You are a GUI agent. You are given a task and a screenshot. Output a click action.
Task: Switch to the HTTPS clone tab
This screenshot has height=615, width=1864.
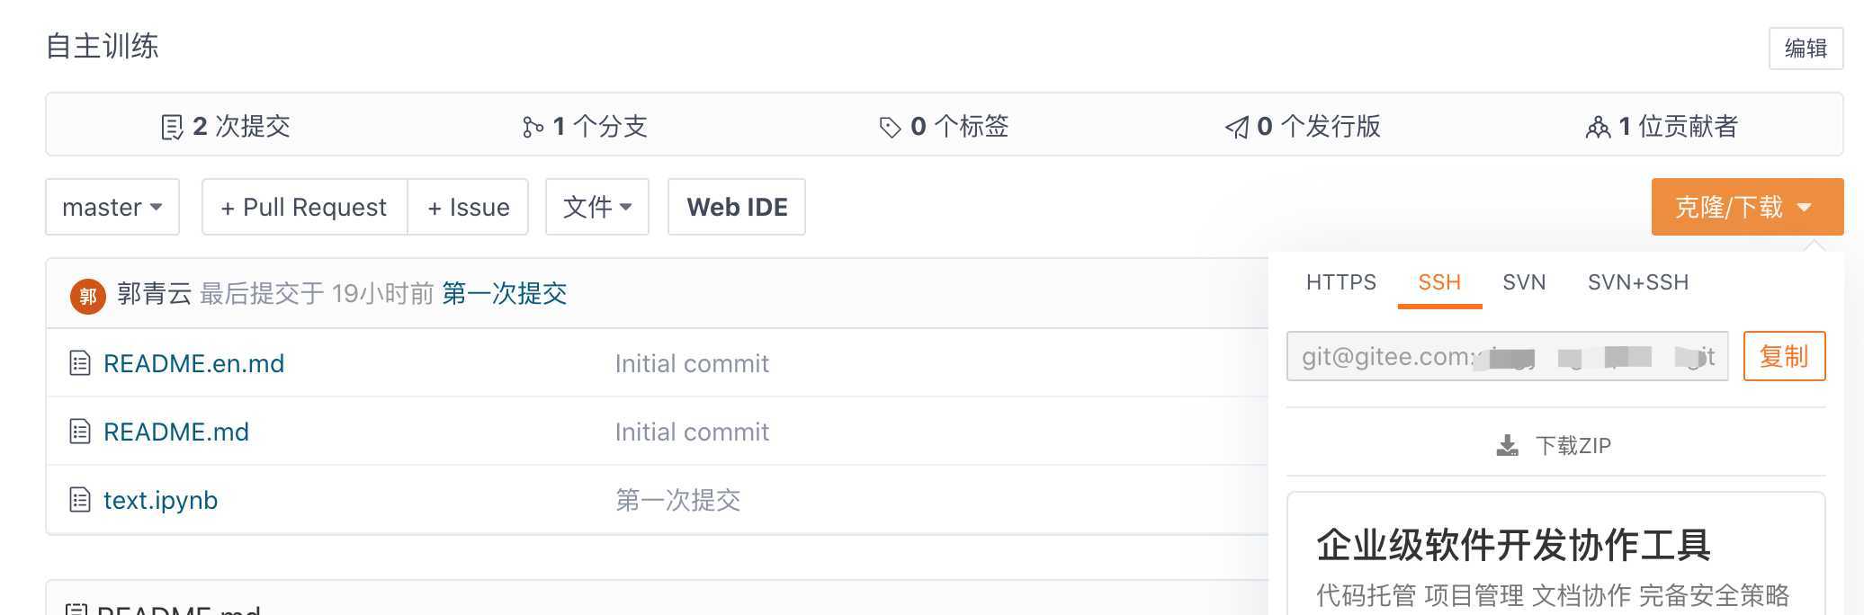[x=1340, y=282]
